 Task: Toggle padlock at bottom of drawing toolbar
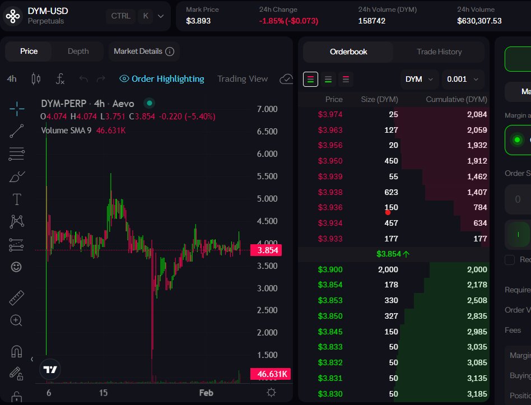16,397
